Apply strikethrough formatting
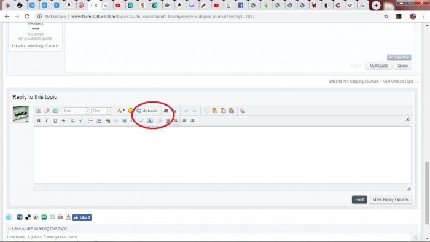The image size is (430, 242). (63, 121)
